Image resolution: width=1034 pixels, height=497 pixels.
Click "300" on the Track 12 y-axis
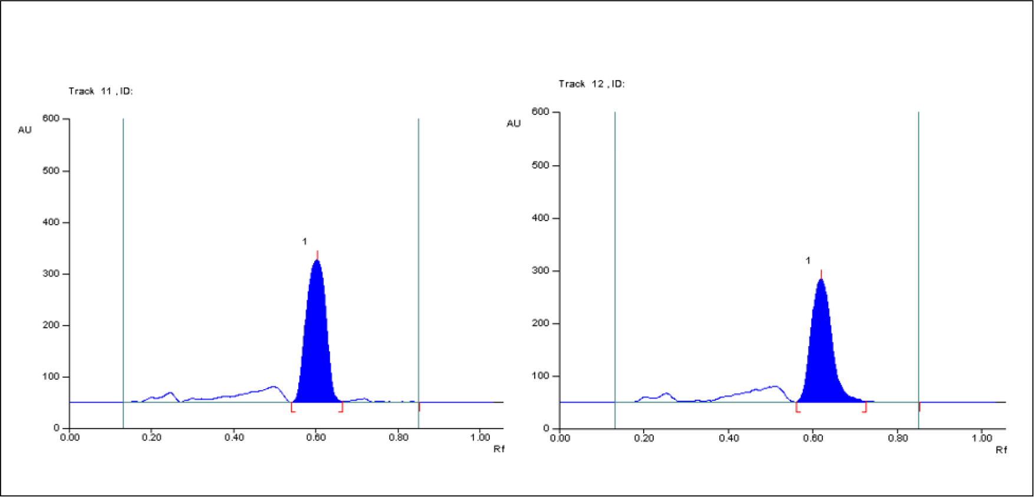540,271
